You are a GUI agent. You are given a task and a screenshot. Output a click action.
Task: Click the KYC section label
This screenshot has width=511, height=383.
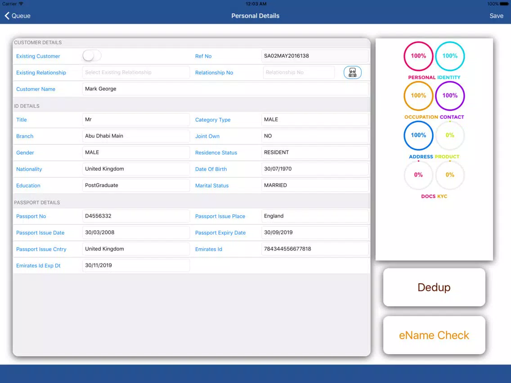coord(442,196)
